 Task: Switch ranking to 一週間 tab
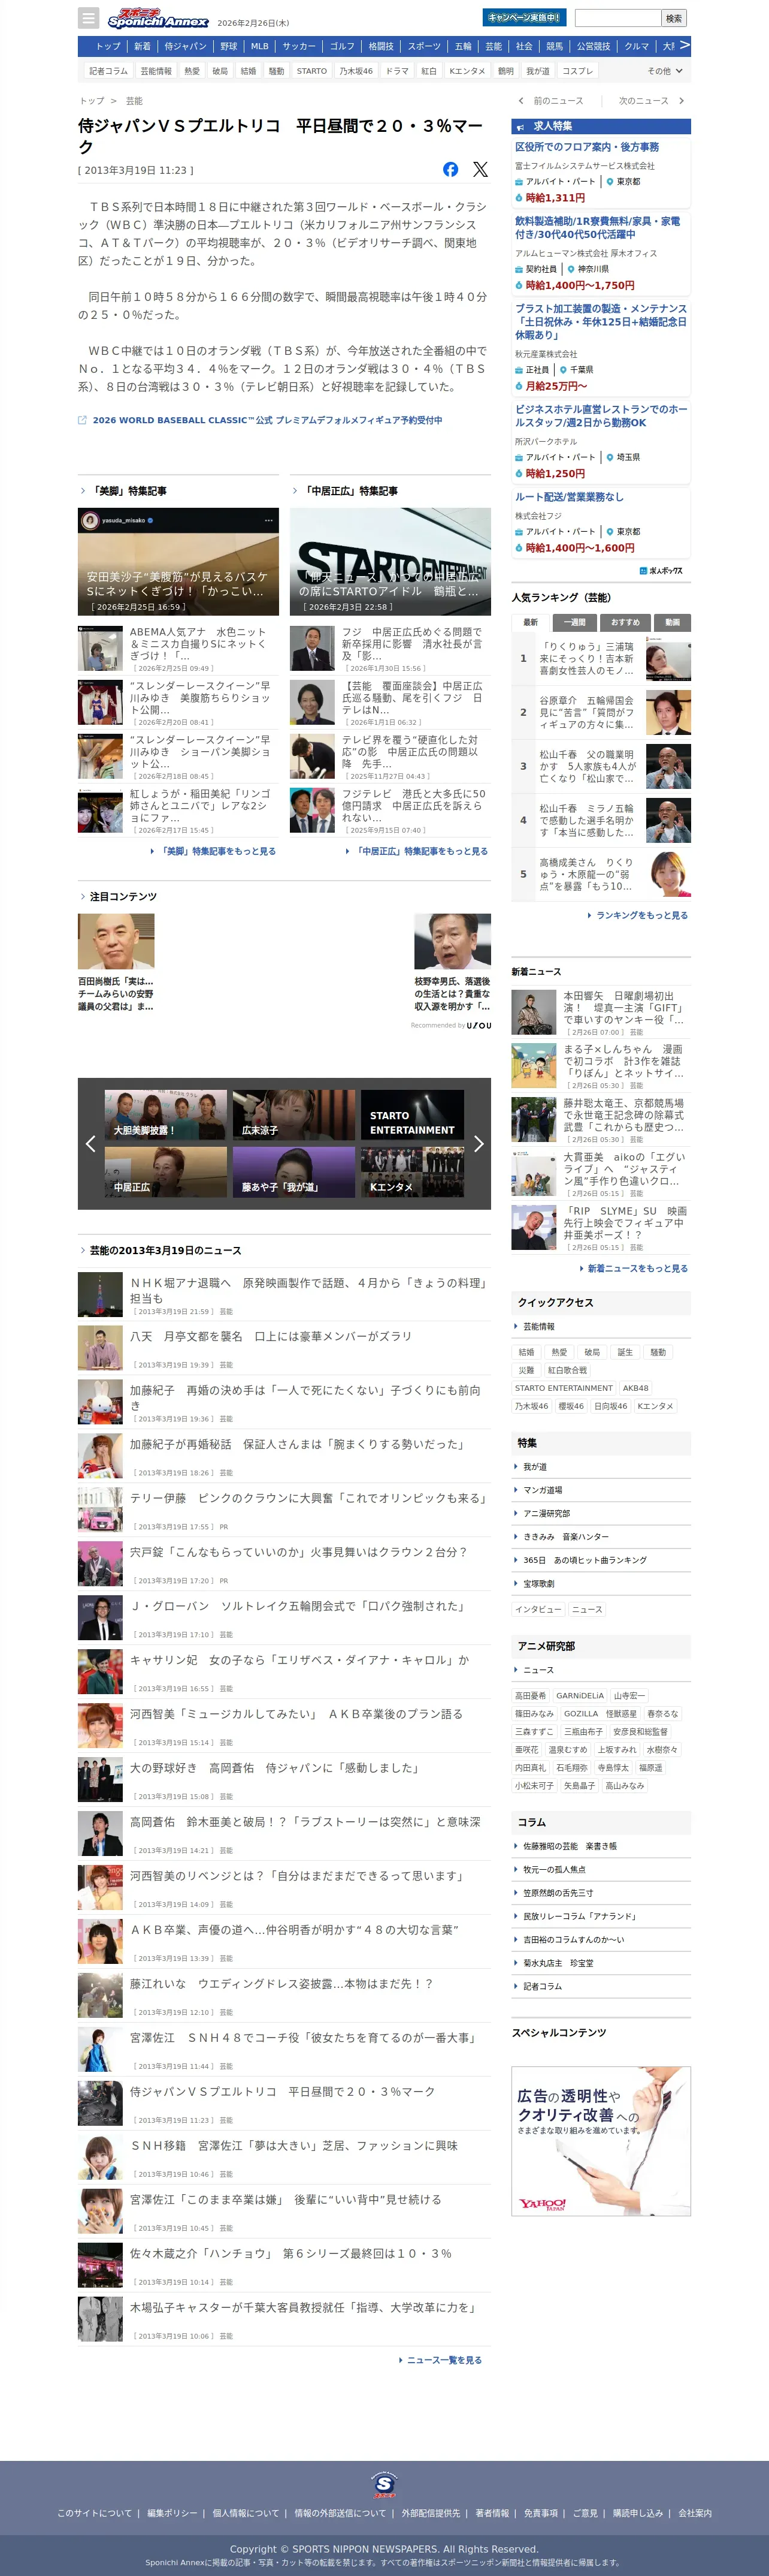coord(575,622)
